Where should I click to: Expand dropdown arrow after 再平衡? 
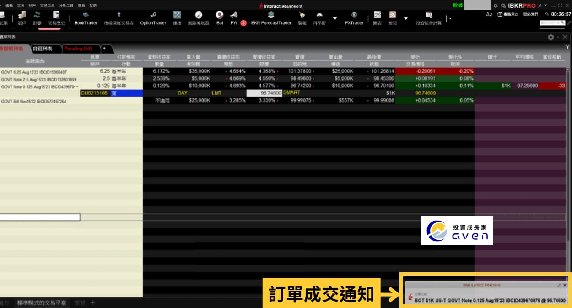[x=335, y=19]
